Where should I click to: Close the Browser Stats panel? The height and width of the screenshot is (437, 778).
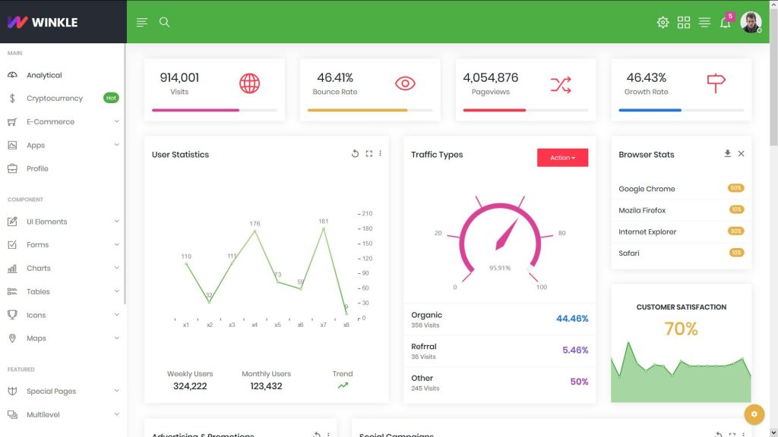741,153
